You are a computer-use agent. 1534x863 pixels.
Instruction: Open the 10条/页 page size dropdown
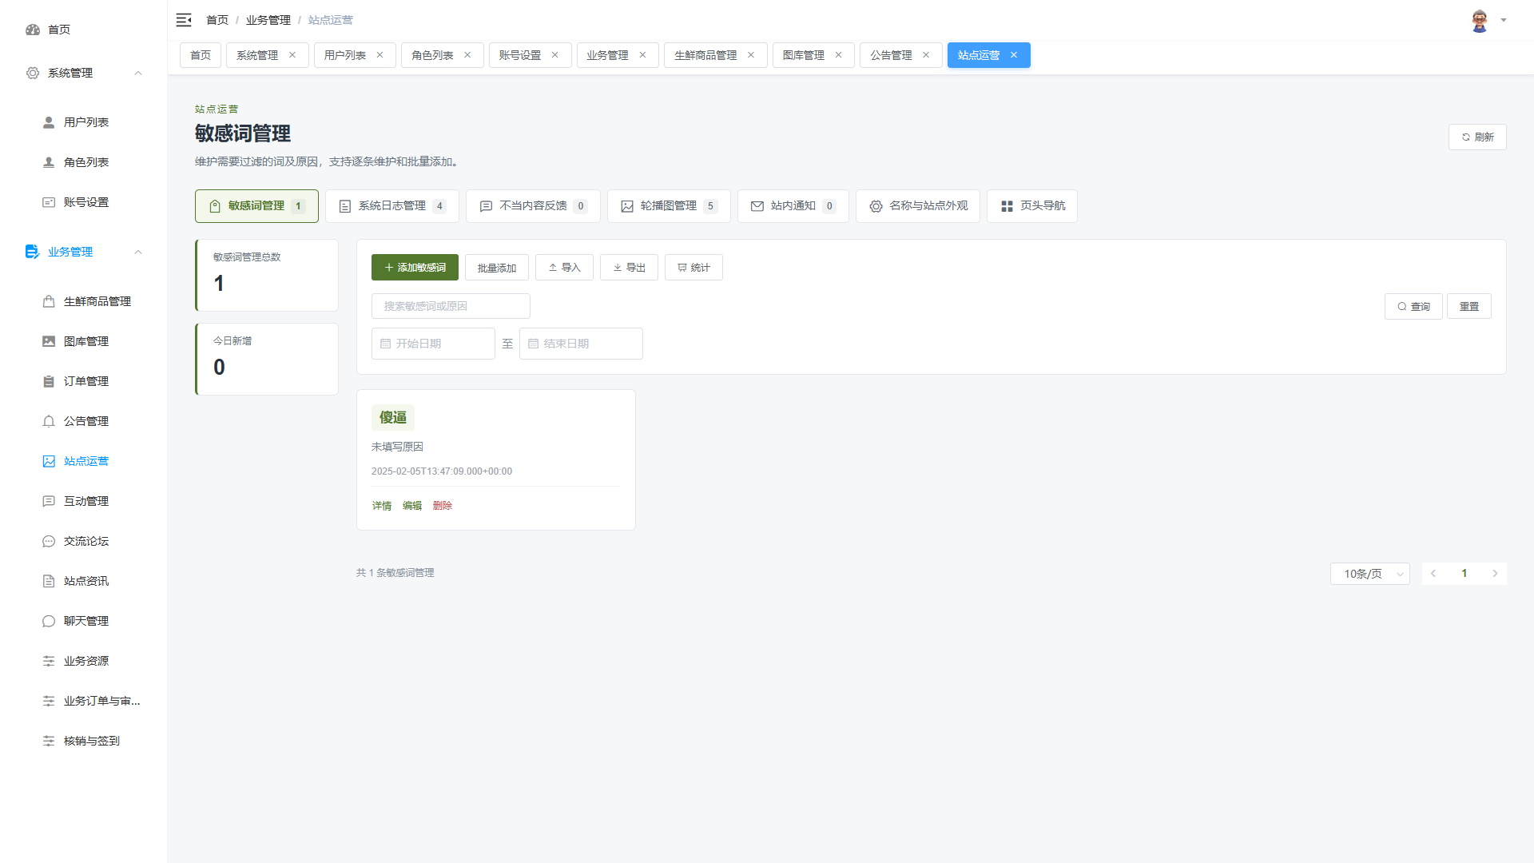(x=1370, y=574)
